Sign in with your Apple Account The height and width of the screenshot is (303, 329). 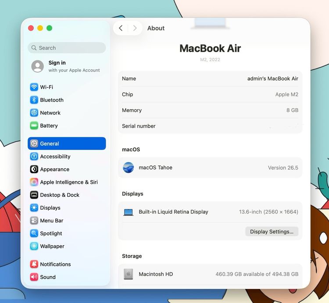pyautogui.click(x=67, y=66)
